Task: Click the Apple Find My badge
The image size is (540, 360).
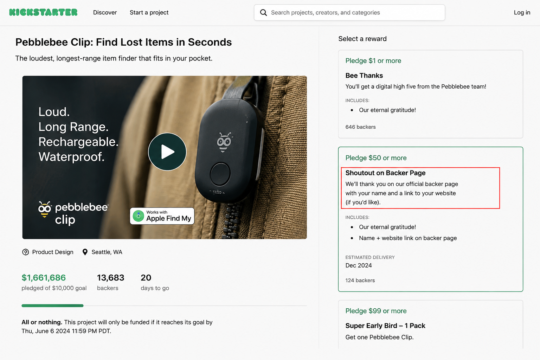Action: pos(162,216)
